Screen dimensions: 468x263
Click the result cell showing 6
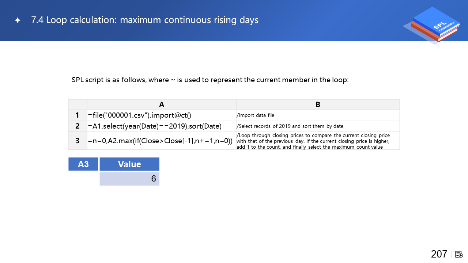tap(129, 179)
